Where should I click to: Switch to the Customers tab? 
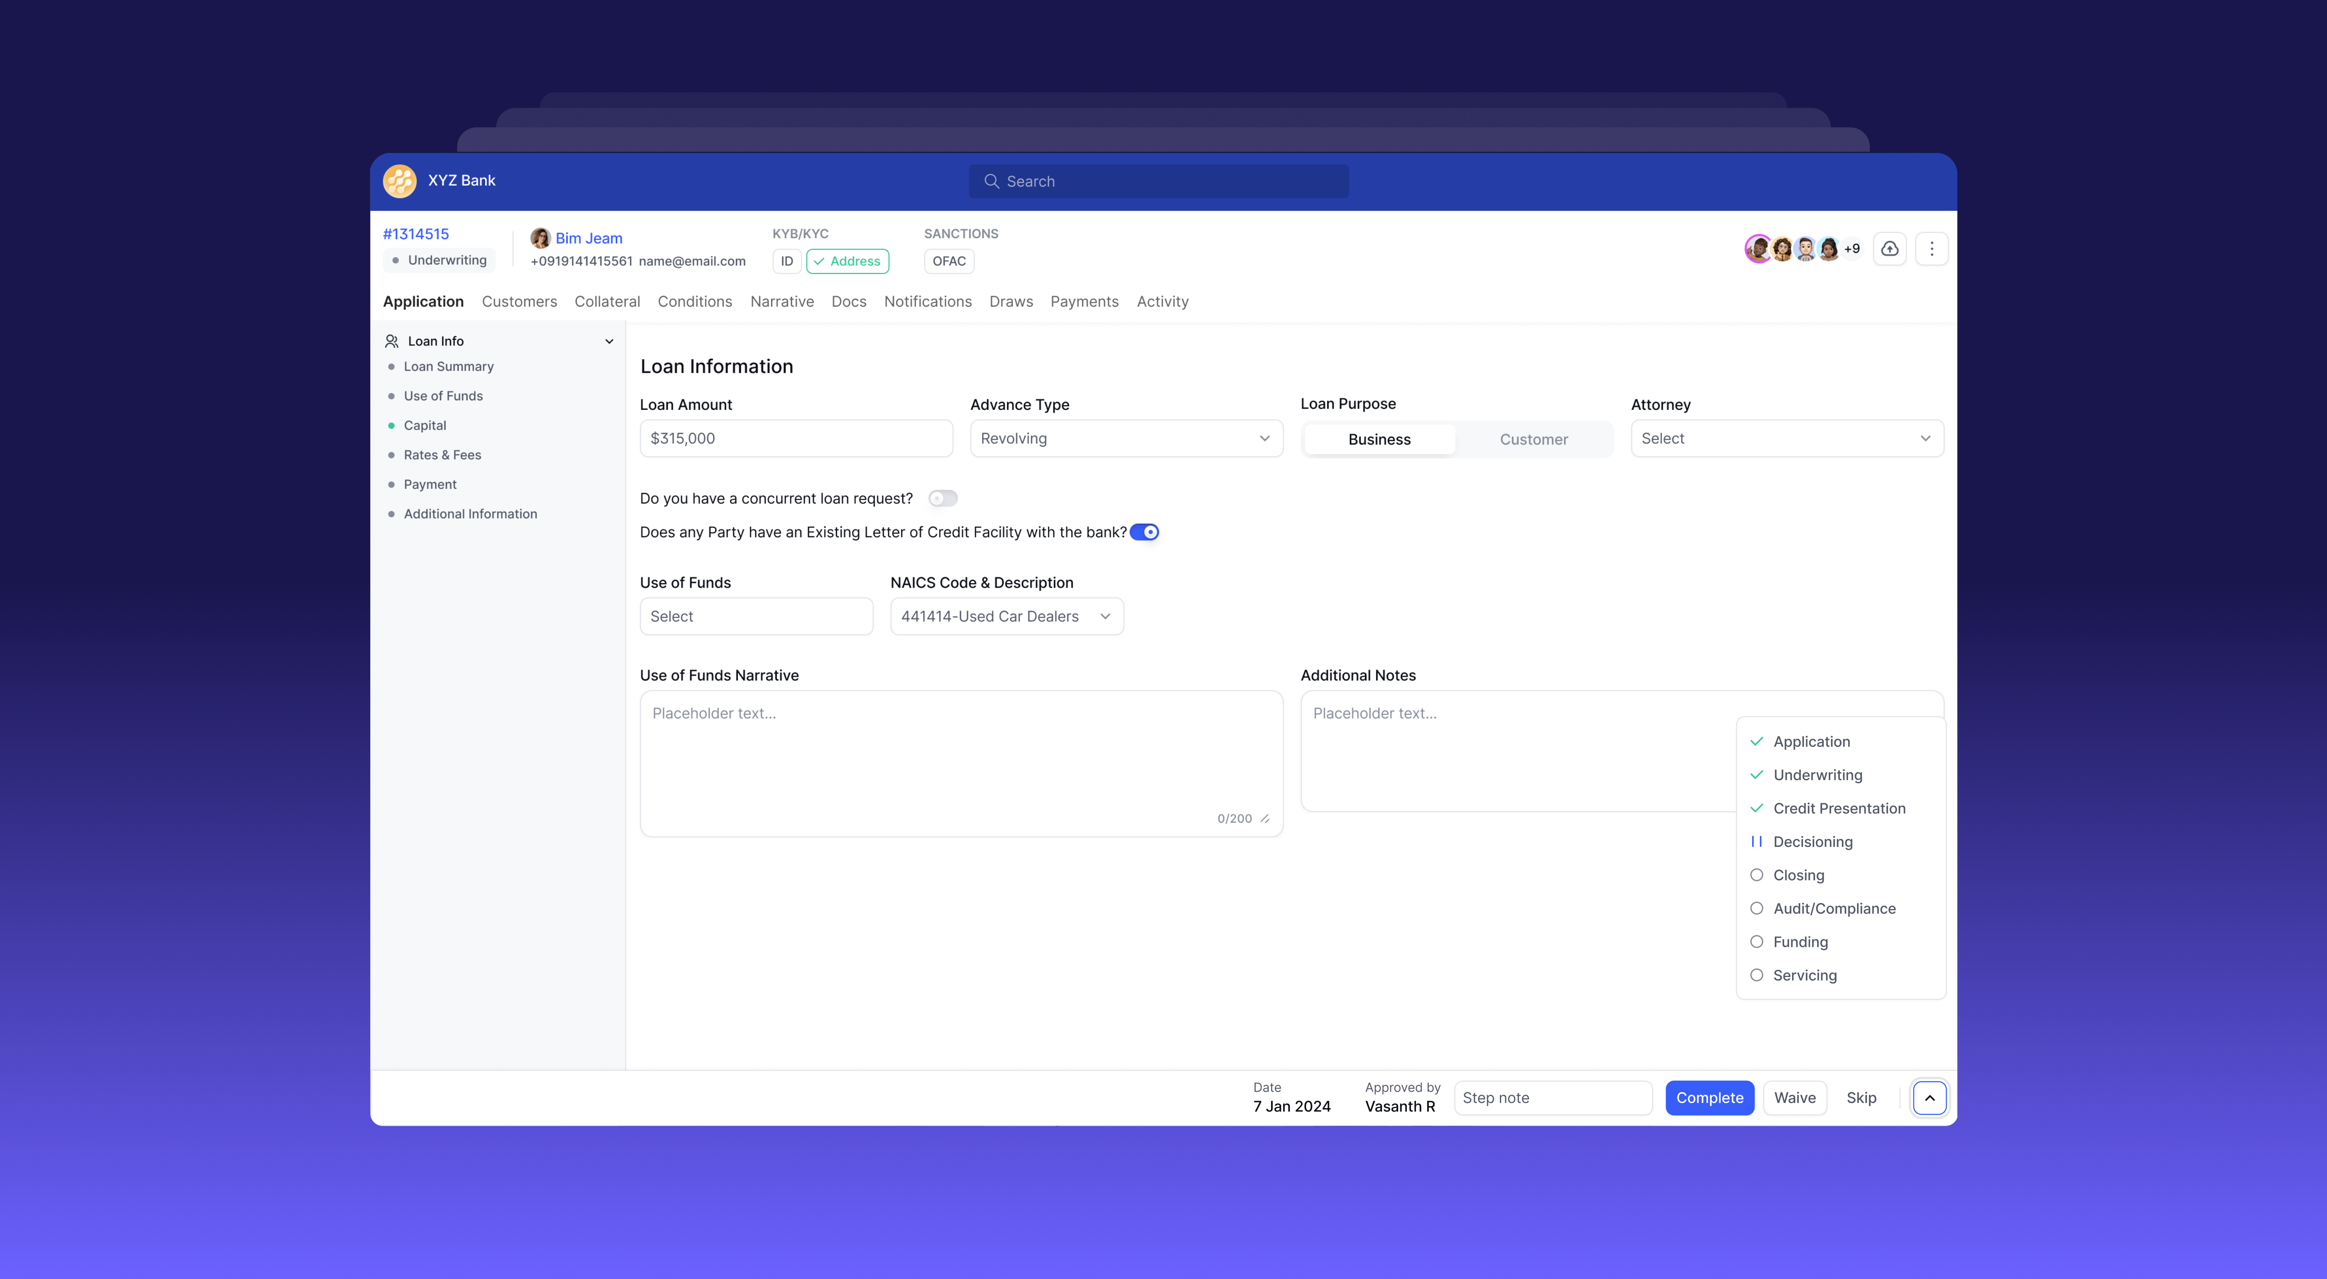pos(519,302)
